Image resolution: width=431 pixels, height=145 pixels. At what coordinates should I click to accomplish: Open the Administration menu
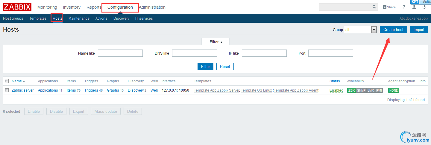[152, 7]
